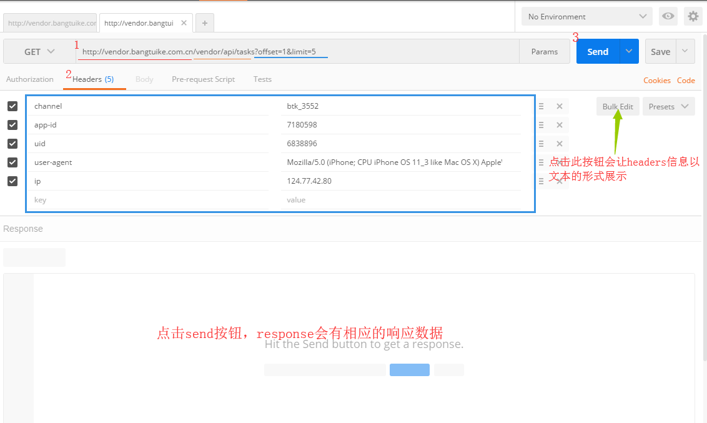The image size is (707, 423).
Task: Grab the uid row reorder handle
Action: (x=541, y=144)
